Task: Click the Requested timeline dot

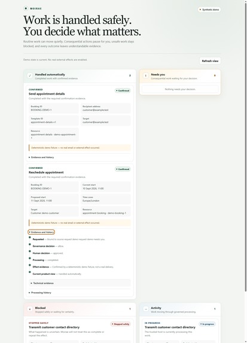Action: (x=30, y=237)
